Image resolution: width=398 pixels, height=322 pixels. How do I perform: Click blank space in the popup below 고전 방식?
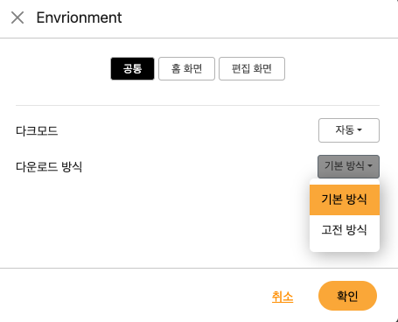pos(345,248)
